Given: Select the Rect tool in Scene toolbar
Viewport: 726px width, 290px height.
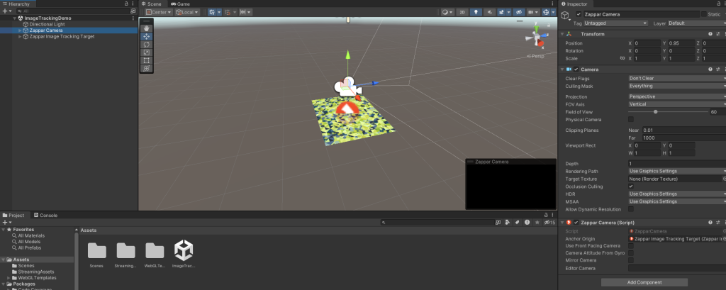Looking at the screenshot, I should pyautogui.click(x=146, y=60).
